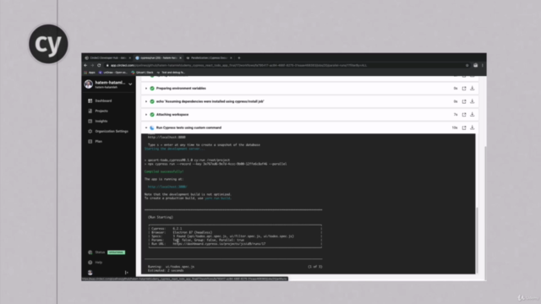
Task: Click the Organization Settings label
Action: (112, 132)
